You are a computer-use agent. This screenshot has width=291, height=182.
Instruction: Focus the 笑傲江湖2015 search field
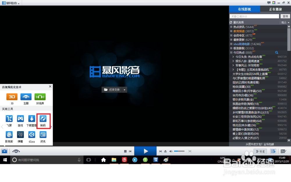click(x=254, y=16)
